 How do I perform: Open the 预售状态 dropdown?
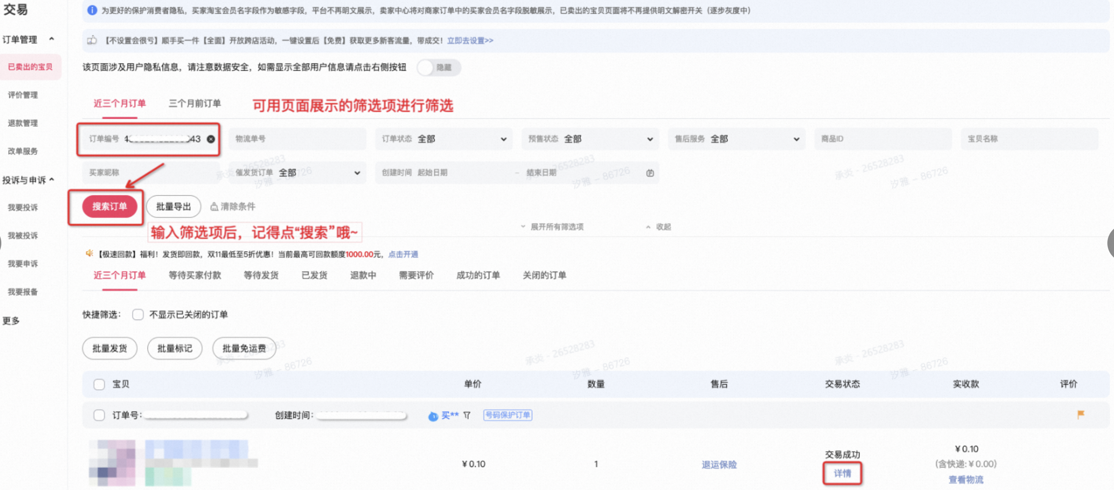point(590,139)
